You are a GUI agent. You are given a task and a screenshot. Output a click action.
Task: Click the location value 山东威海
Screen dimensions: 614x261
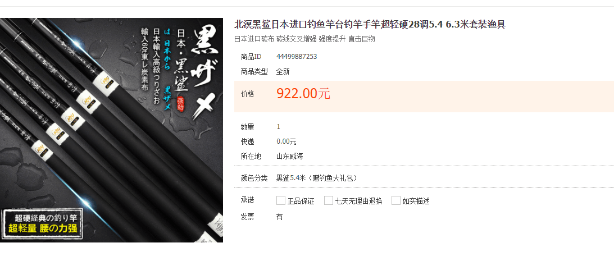tap(290, 156)
